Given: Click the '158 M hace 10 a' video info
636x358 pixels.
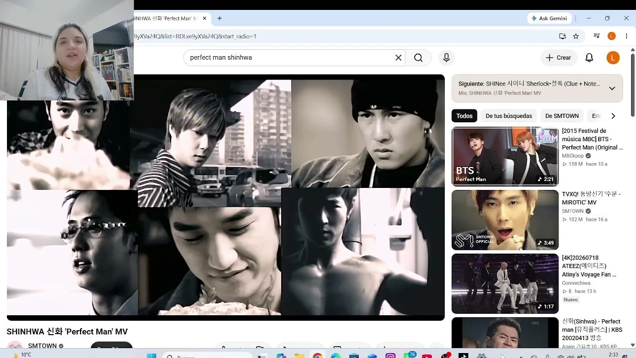Looking at the screenshot, I should click(585, 164).
